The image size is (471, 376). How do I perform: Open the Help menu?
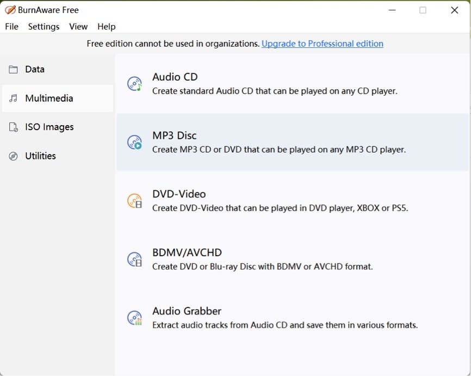(107, 27)
